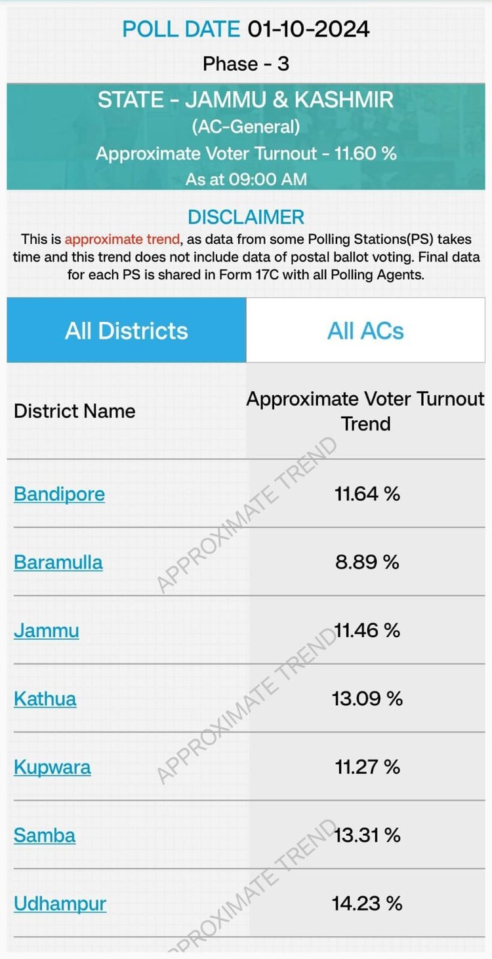Image resolution: width=492 pixels, height=959 pixels.
Task: Click the State - Jammu & Kashmir banner
Action: tap(246, 100)
